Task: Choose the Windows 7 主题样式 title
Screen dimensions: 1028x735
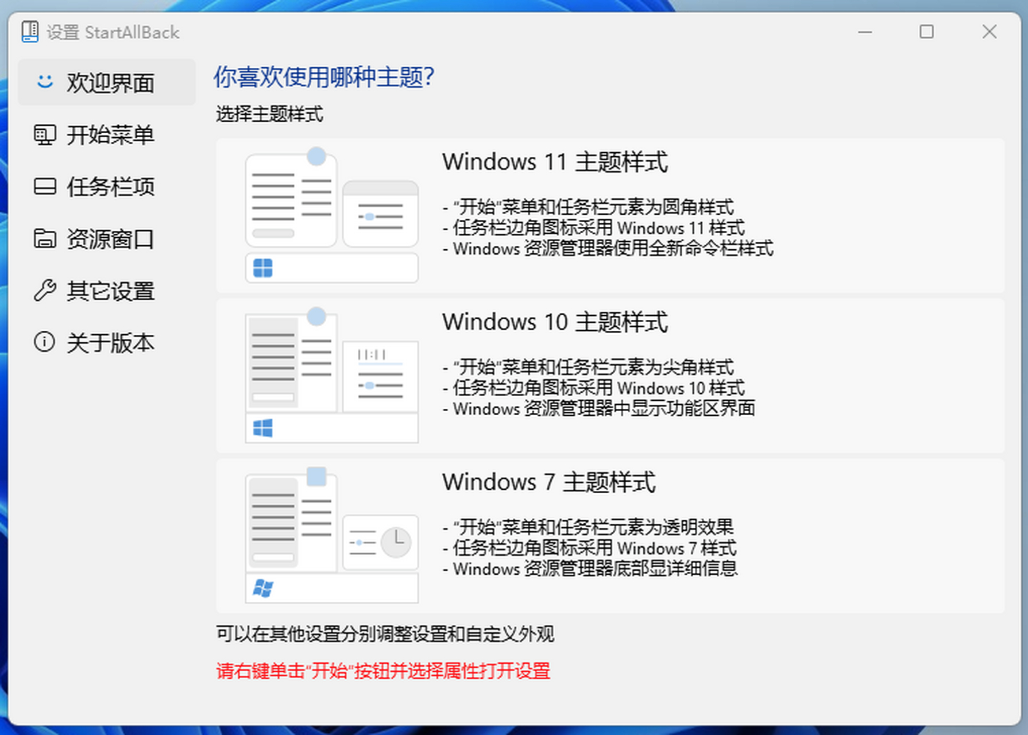Action: (548, 482)
